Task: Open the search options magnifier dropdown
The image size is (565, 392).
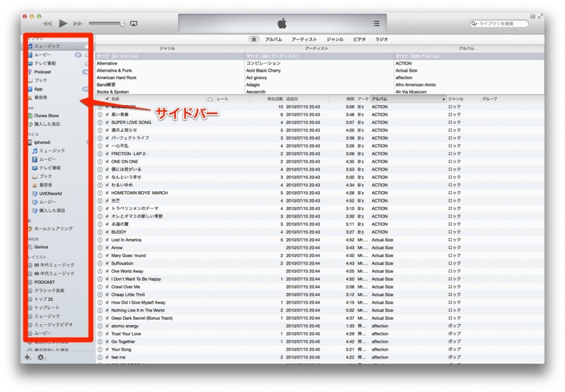Action: (475, 24)
